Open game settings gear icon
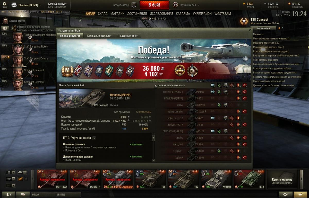The width and height of the screenshot is (309, 198). pyautogui.click(x=5, y=4)
